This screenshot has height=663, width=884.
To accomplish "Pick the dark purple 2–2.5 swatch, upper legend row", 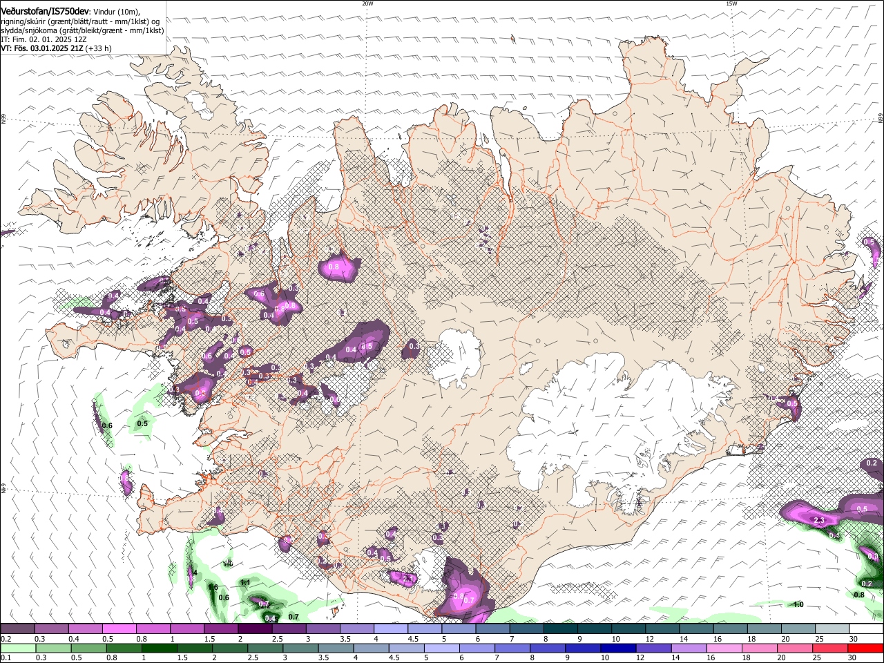I will point(255,628).
